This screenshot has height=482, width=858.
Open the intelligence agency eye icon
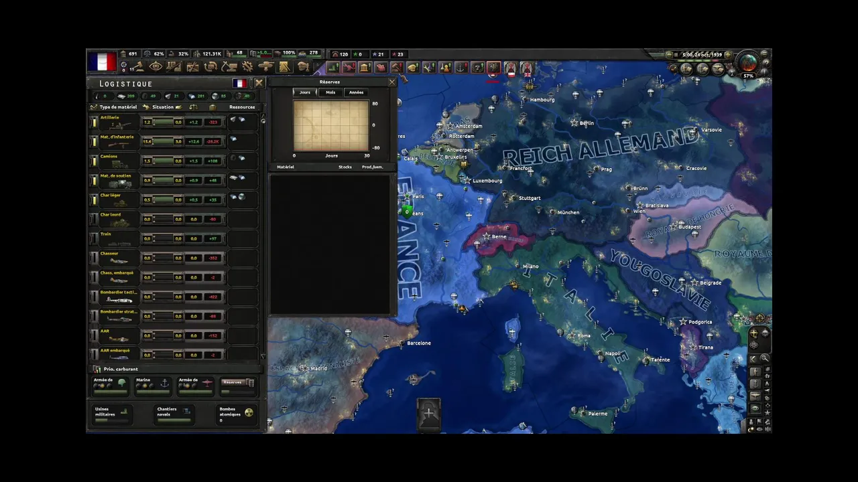(156, 66)
